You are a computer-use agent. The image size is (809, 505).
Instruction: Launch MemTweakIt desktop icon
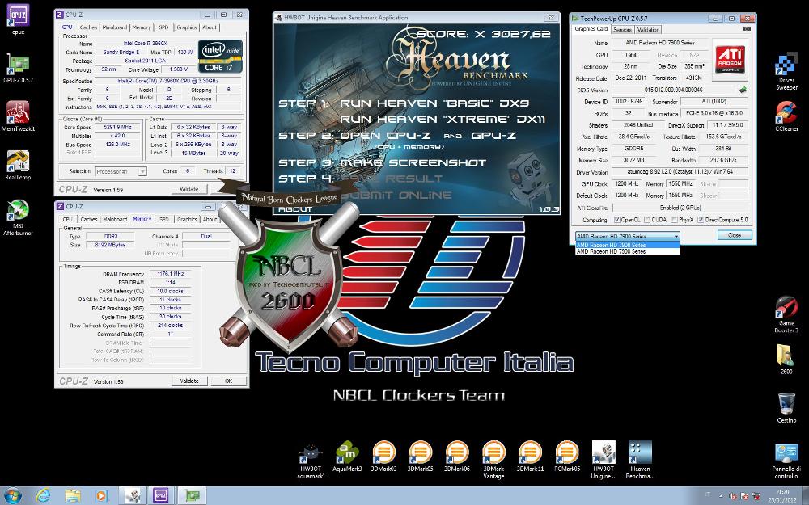(18, 116)
